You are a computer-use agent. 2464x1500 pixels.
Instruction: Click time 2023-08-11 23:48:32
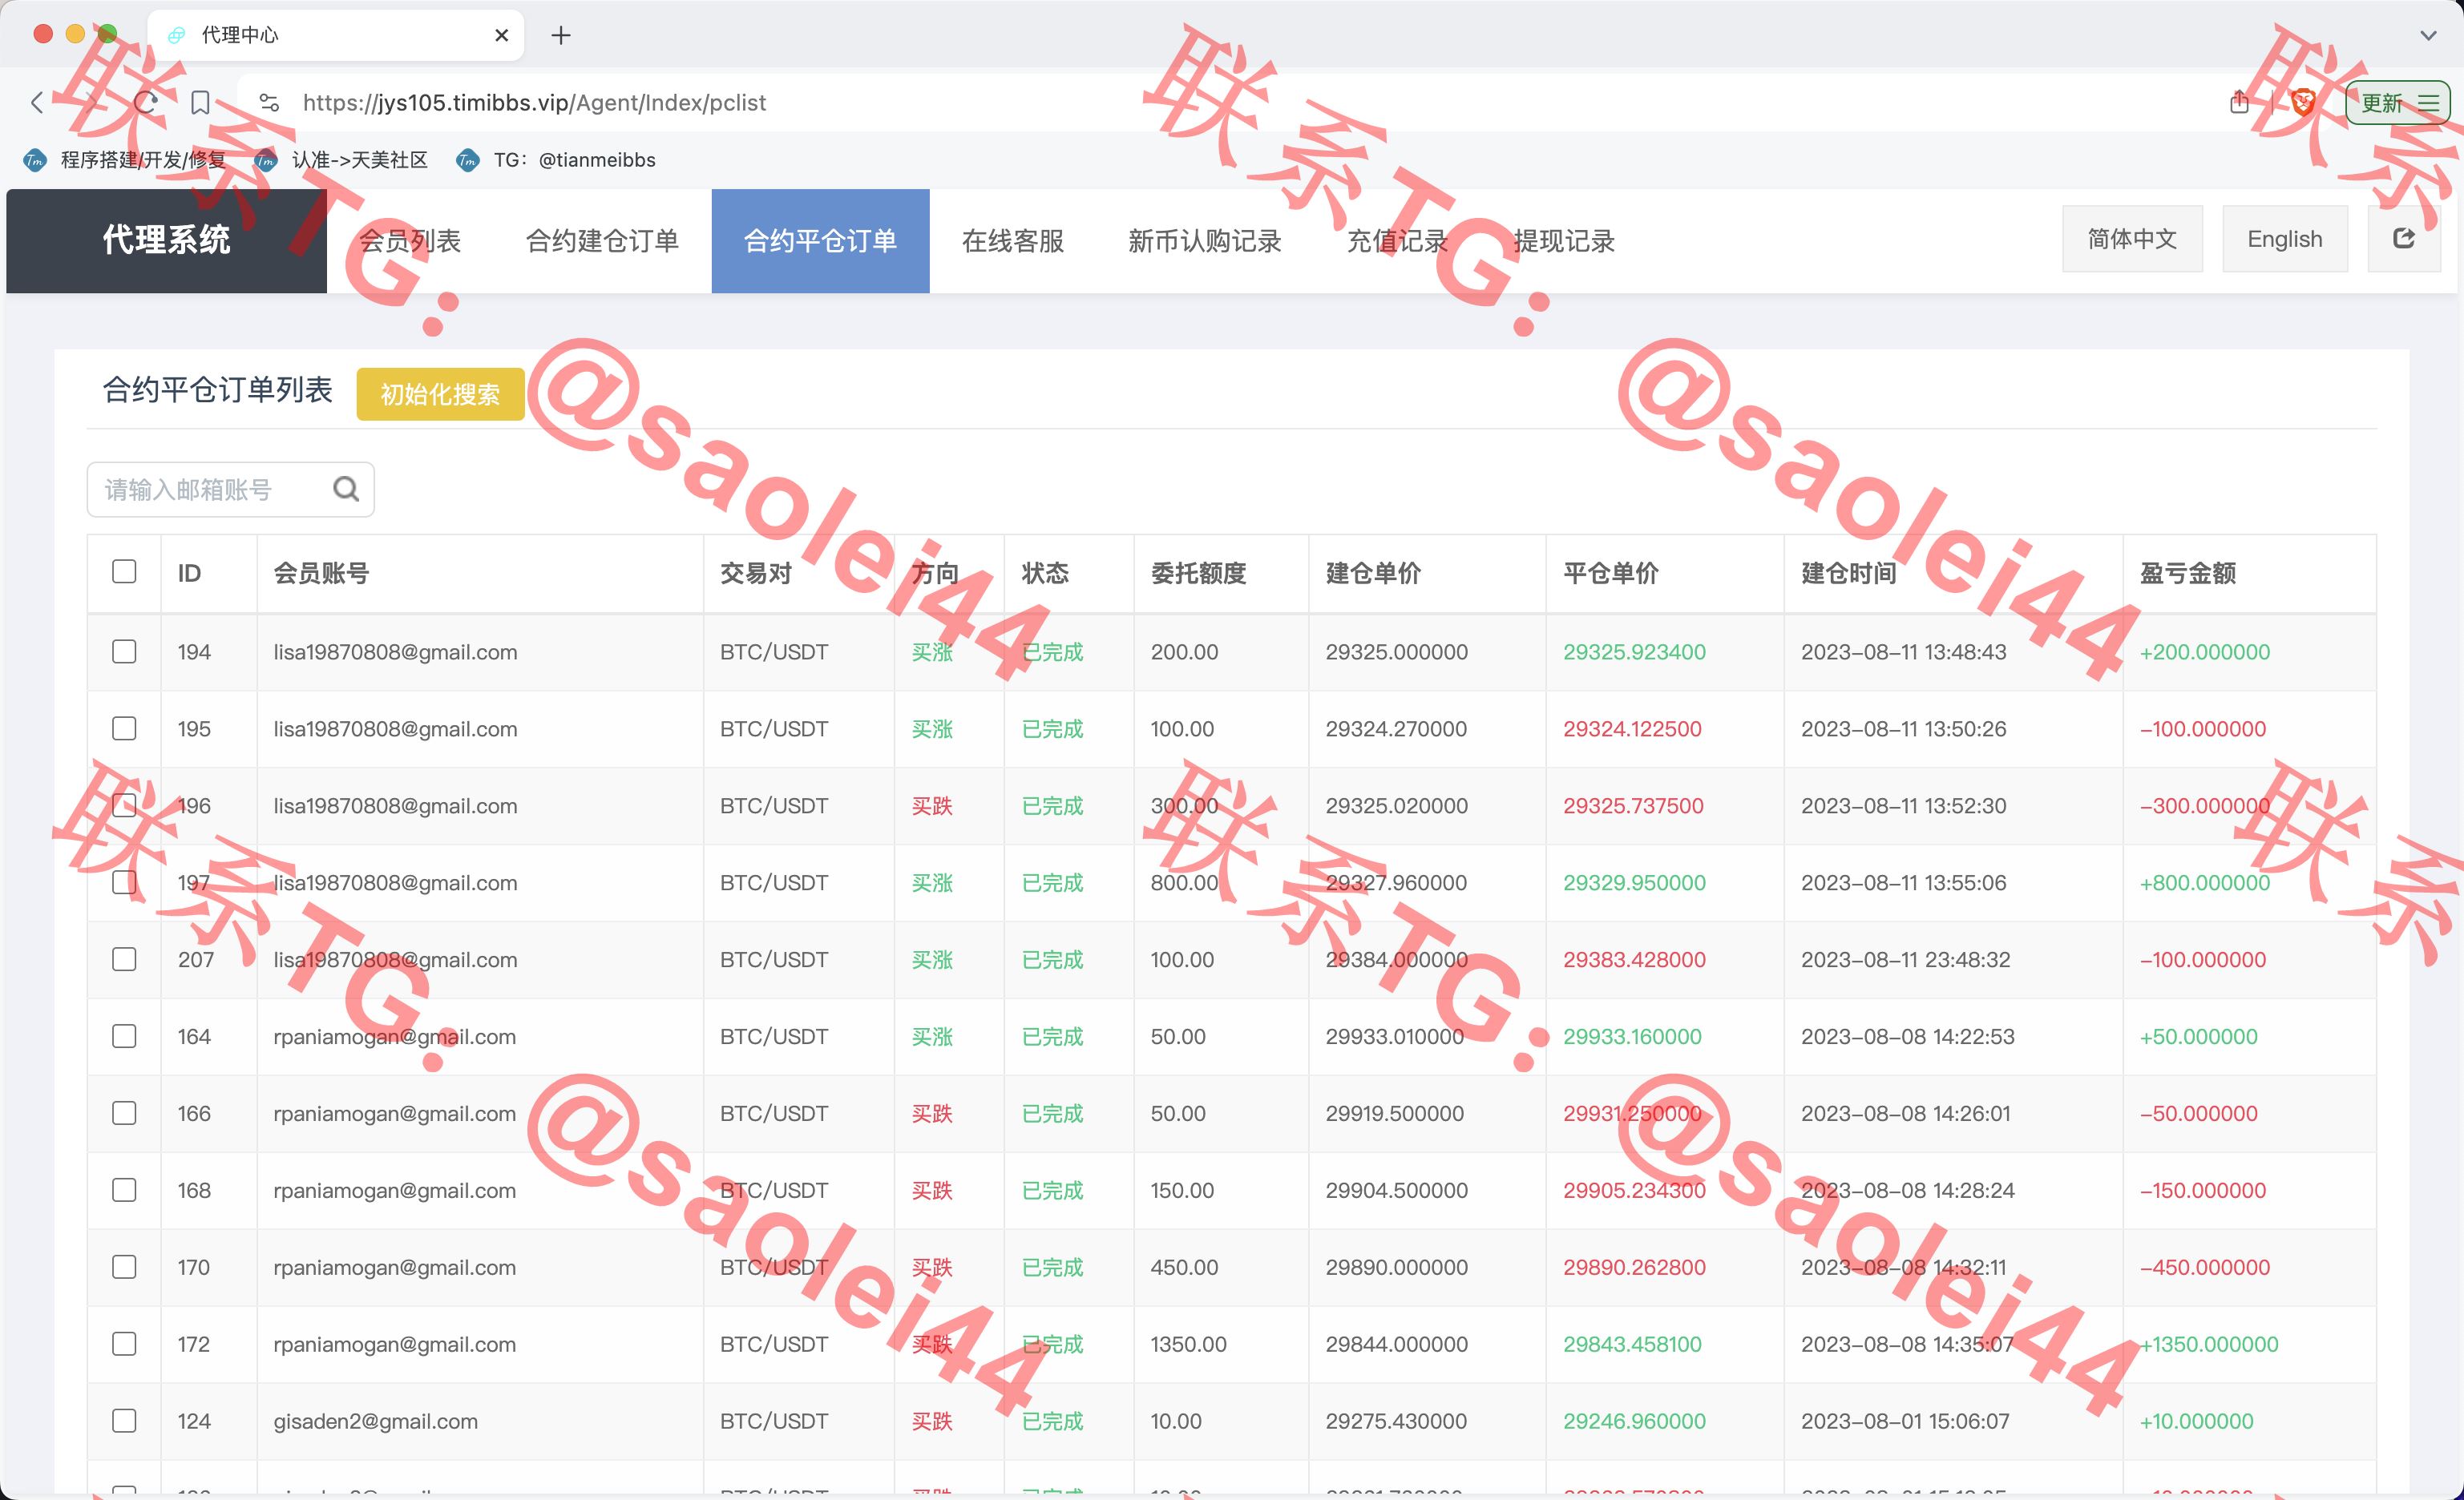(x=1905, y=959)
